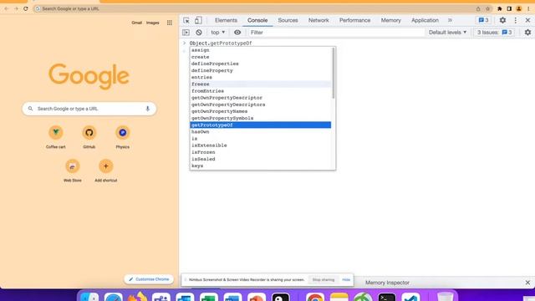
Task: Toggle the live expression eye icon
Action: [237, 33]
